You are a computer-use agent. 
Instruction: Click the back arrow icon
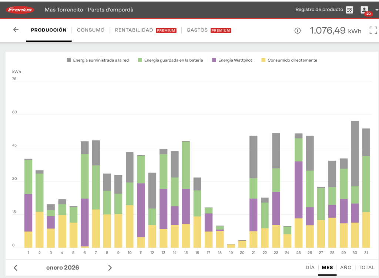(x=16, y=30)
